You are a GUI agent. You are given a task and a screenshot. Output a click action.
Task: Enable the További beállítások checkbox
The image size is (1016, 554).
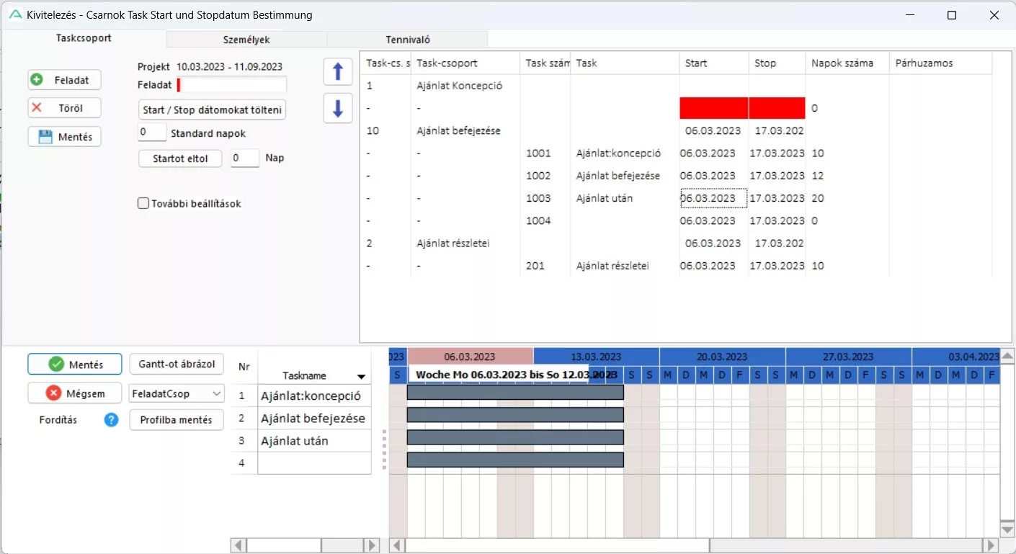pos(143,204)
